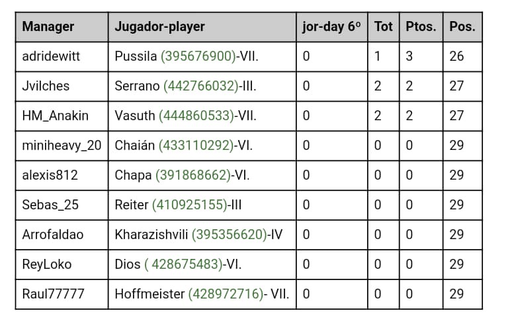Viewport: 514px width, 321px height.
Task: Select position cell 26 for adridewitt
Action: [x=462, y=57]
